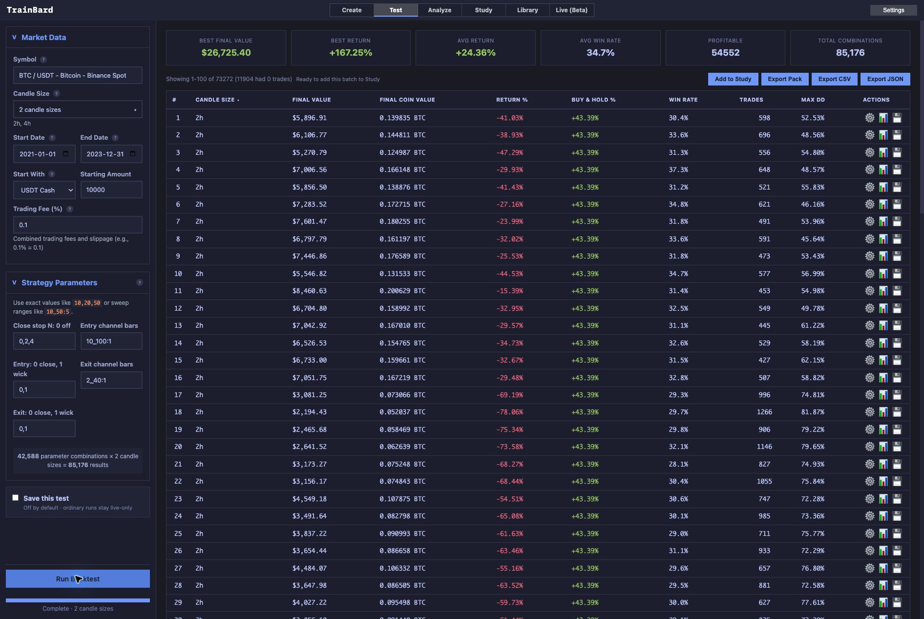Click the Export Pack button

tap(784, 79)
